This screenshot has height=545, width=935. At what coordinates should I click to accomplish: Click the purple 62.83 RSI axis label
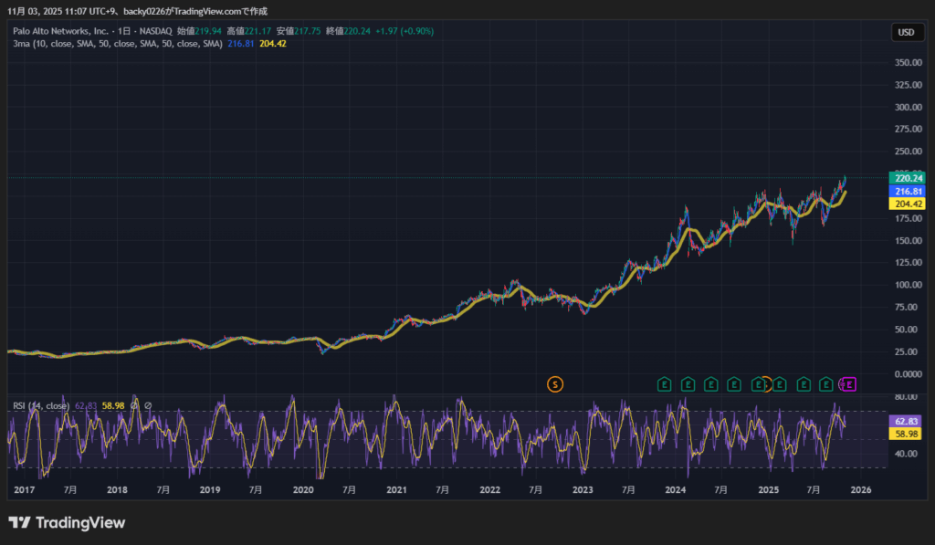tap(907, 422)
